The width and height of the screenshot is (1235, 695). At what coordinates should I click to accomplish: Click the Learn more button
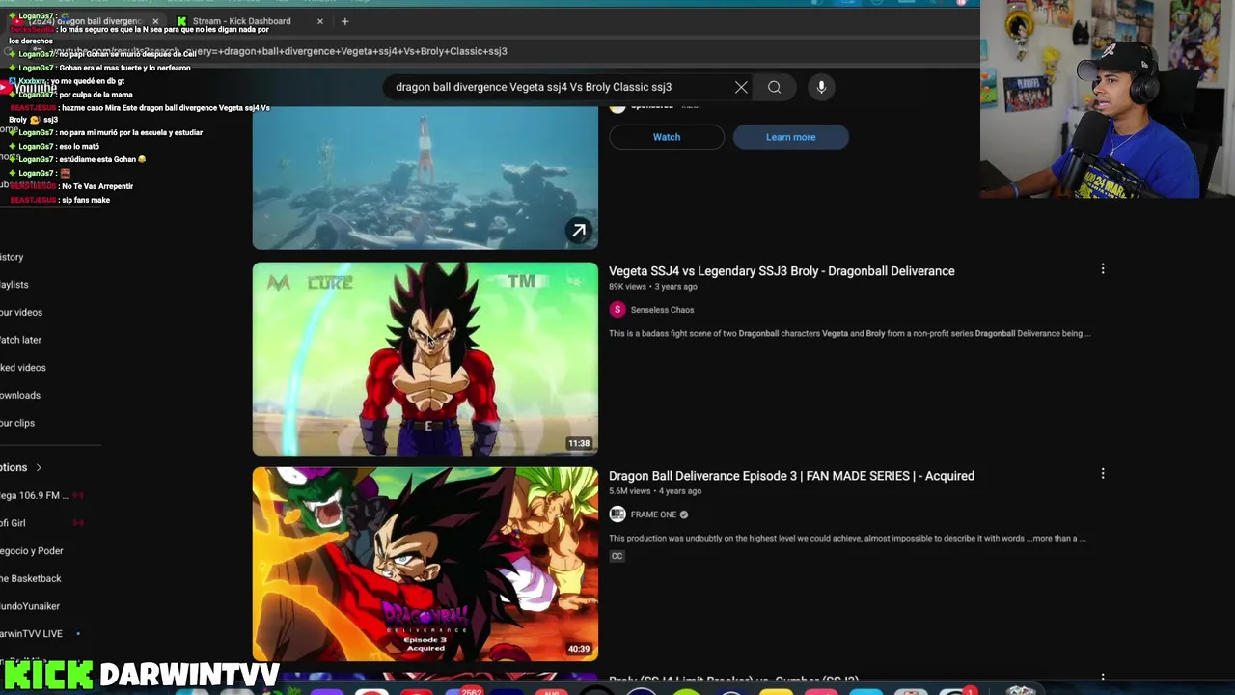pos(791,137)
